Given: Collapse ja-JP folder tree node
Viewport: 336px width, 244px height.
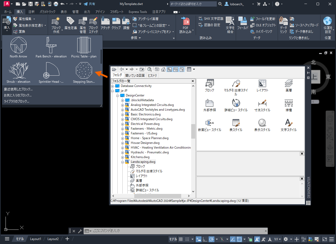Looking at the screenshot, I should pos(113,91).
